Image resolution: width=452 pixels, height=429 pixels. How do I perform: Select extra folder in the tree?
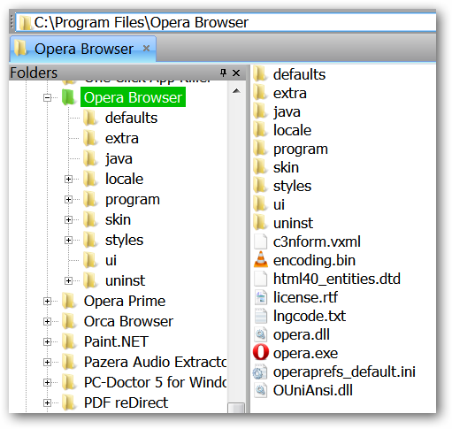[122, 138]
